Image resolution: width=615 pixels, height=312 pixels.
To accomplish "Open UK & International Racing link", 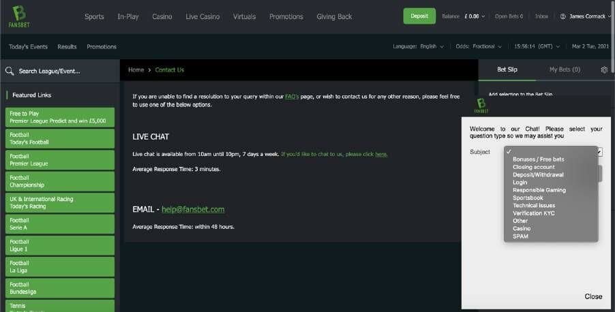I will 60,202.
